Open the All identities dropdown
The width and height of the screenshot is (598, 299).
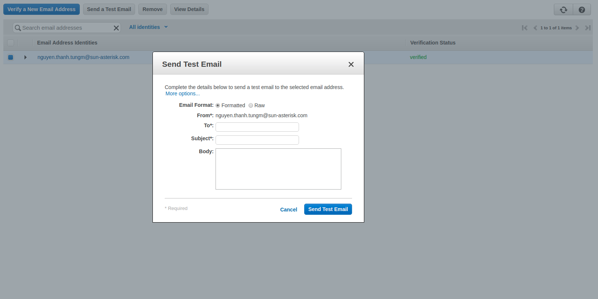148,27
